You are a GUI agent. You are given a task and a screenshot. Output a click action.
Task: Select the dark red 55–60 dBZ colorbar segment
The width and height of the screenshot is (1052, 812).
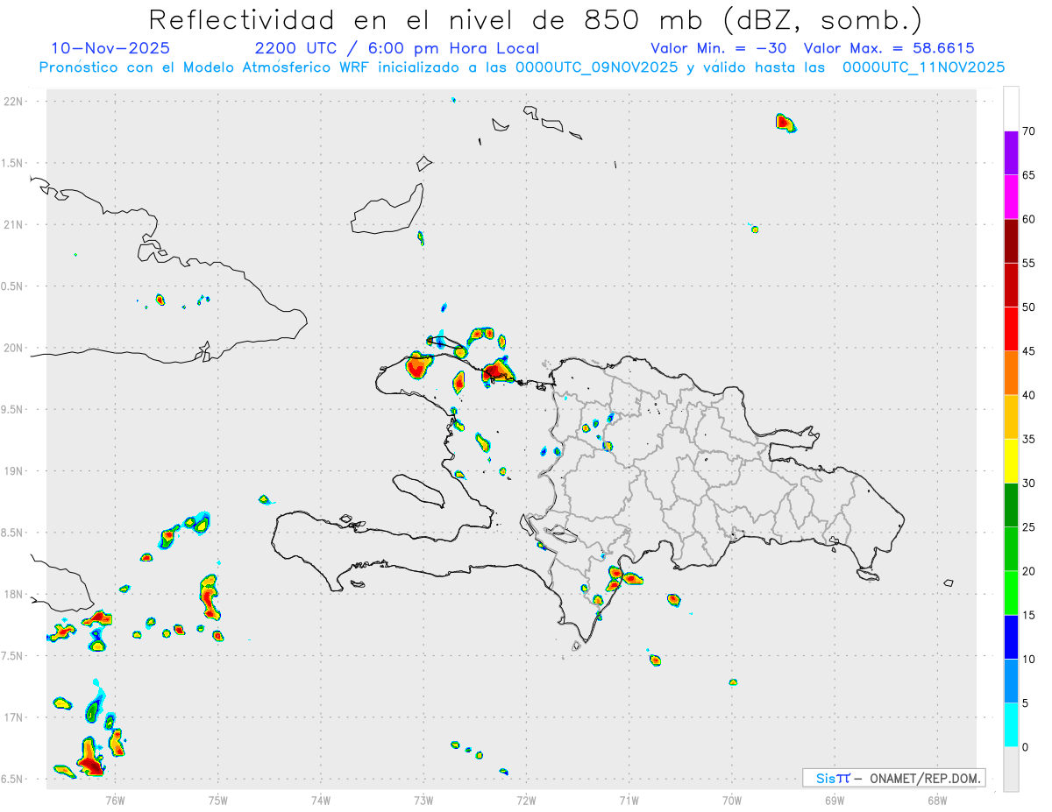tap(1011, 240)
